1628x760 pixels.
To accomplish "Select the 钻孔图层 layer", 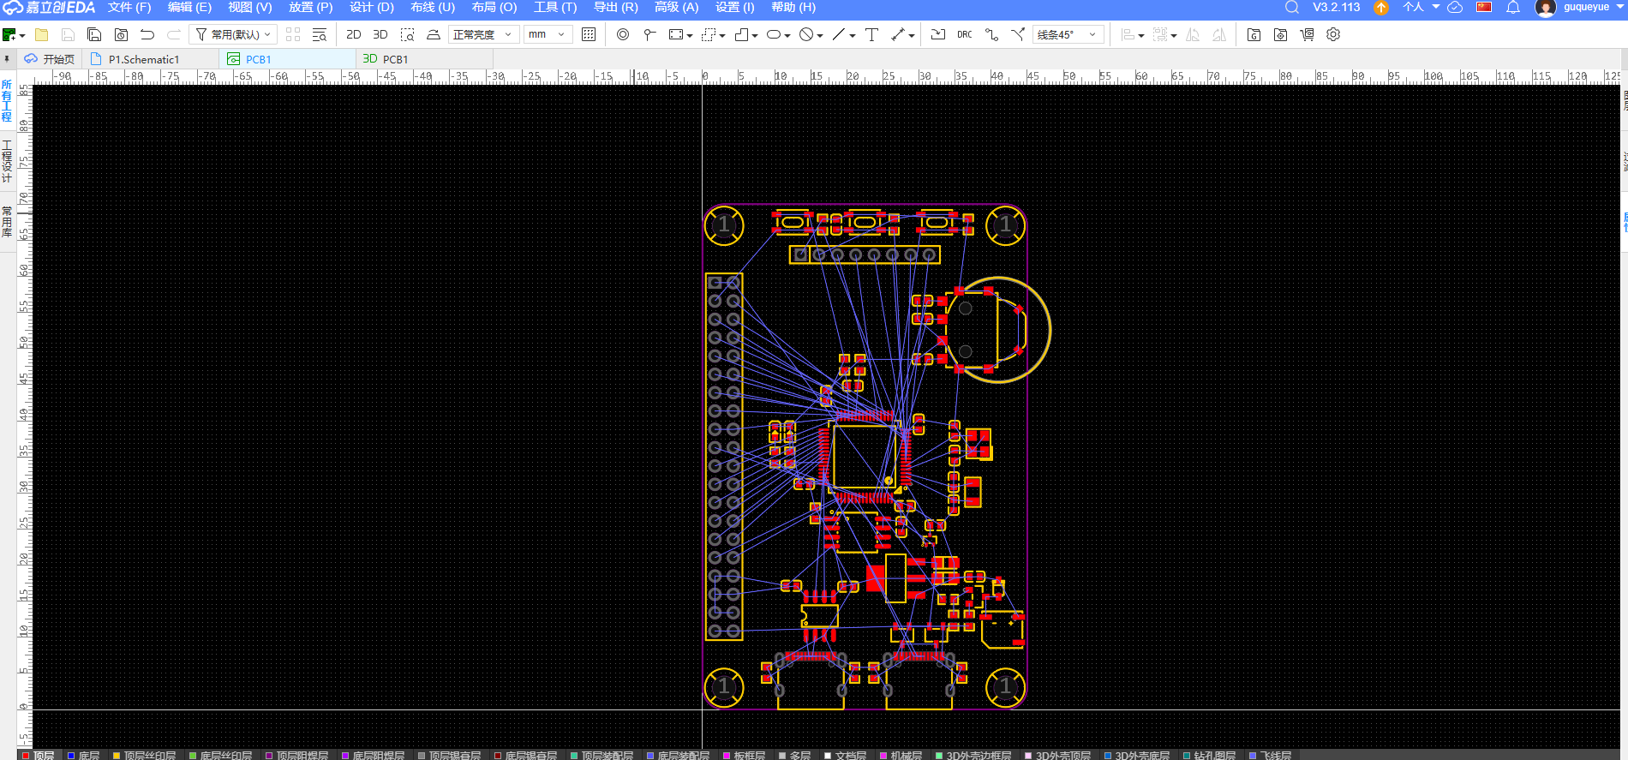I will point(1208,755).
